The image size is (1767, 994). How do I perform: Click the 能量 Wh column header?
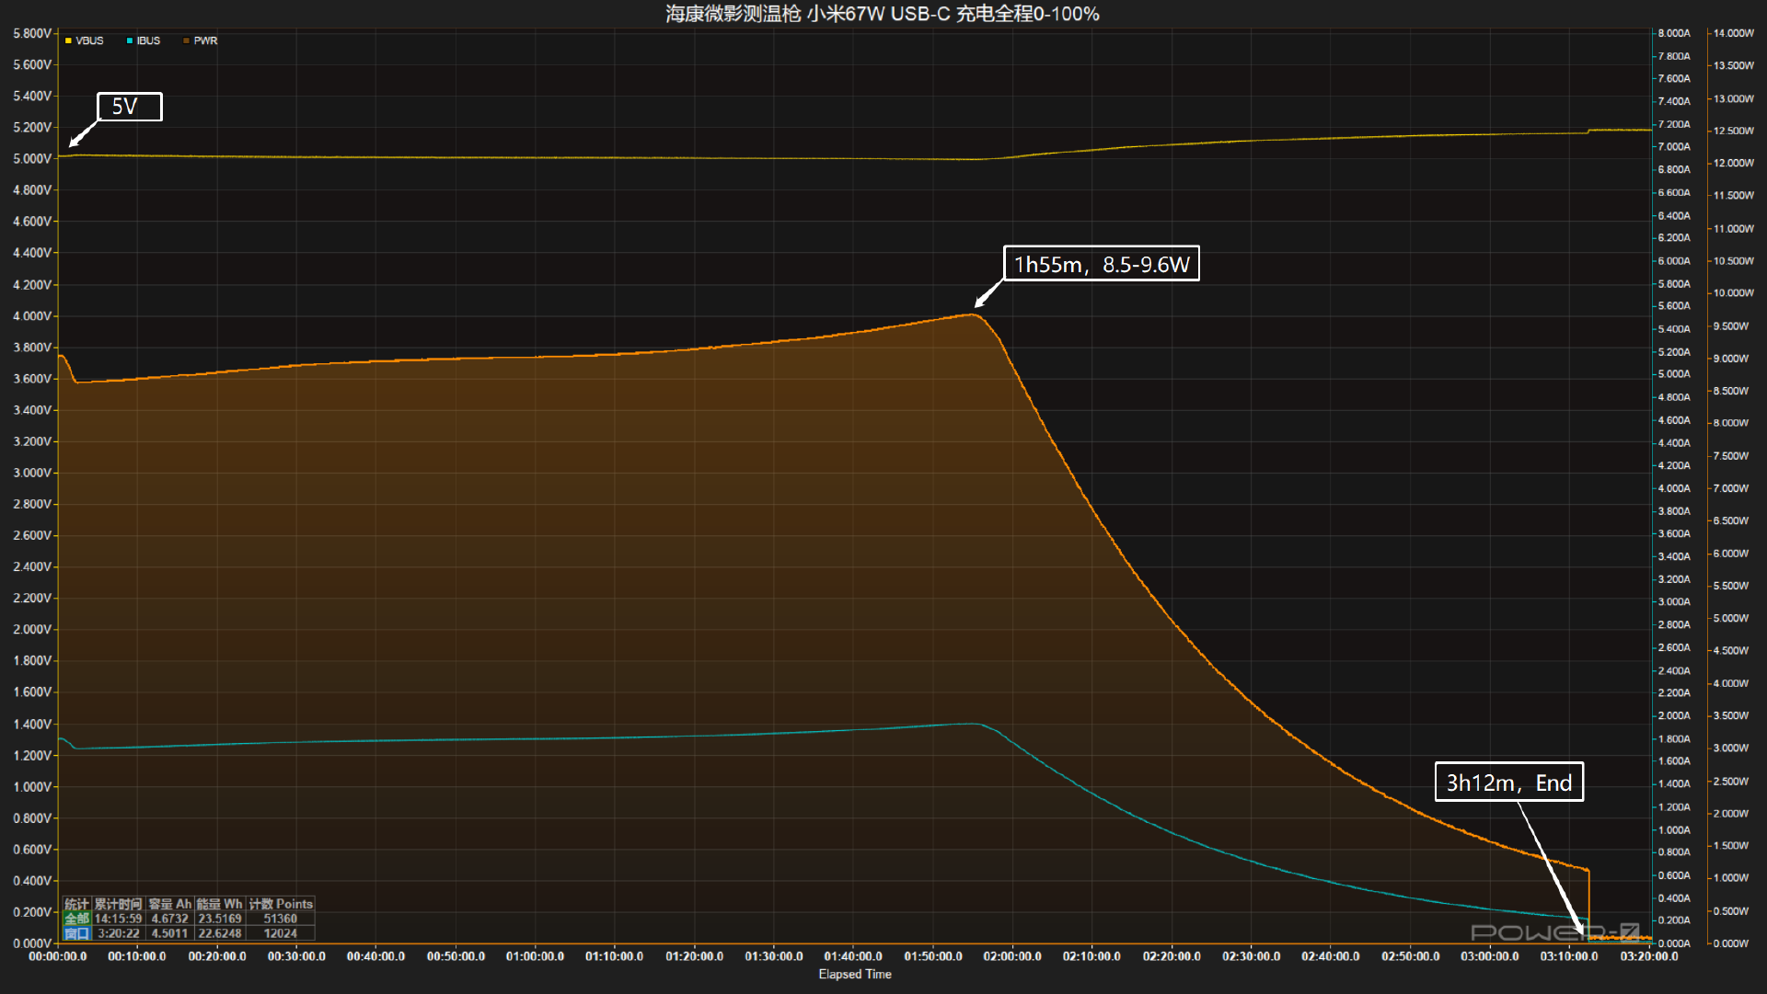click(x=220, y=904)
